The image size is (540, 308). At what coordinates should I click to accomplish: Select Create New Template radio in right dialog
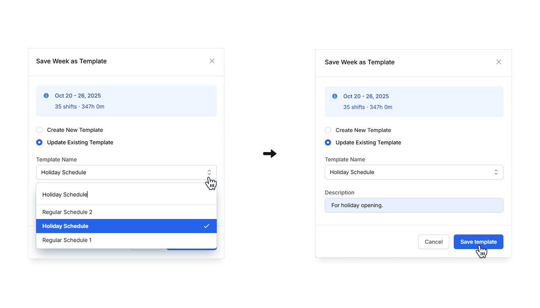click(x=328, y=130)
